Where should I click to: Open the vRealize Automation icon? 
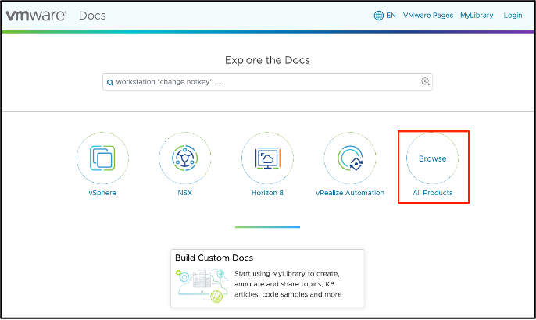[x=350, y=158]
